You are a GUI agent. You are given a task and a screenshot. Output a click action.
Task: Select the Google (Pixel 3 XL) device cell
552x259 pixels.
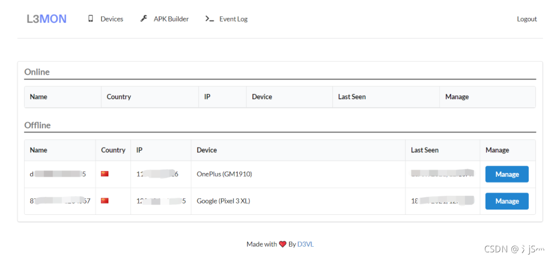tap(298, 201)
